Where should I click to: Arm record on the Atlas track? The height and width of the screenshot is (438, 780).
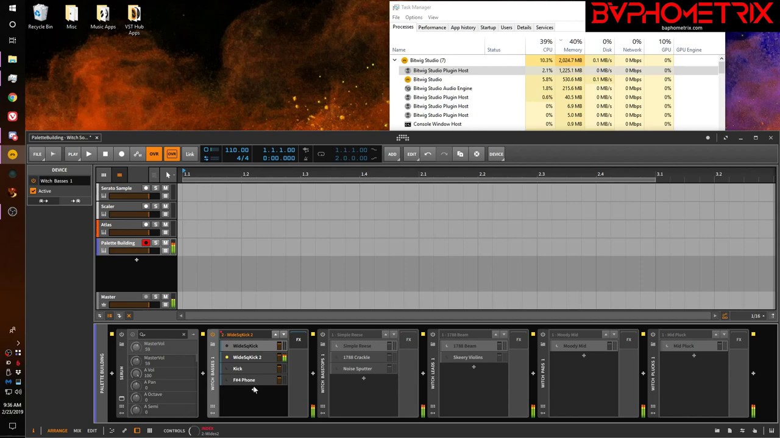146,224
